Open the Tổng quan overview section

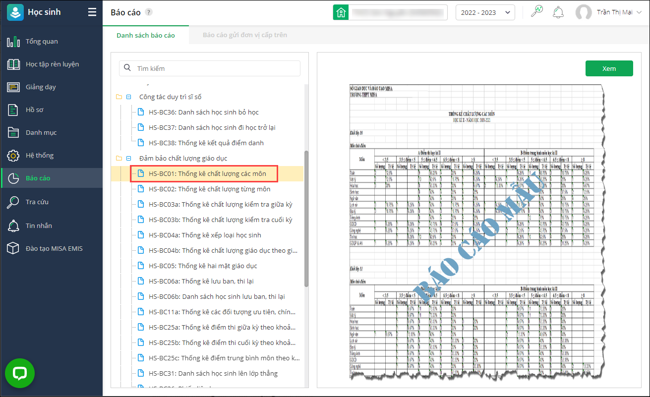click(52, 41)
